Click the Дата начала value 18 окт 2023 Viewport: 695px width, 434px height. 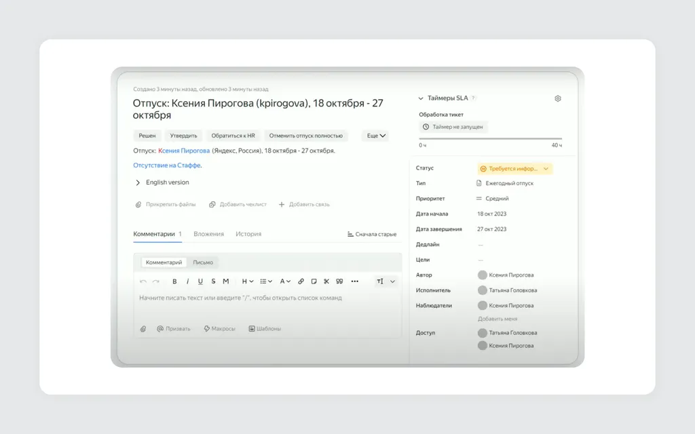click(x=491, y=214)
